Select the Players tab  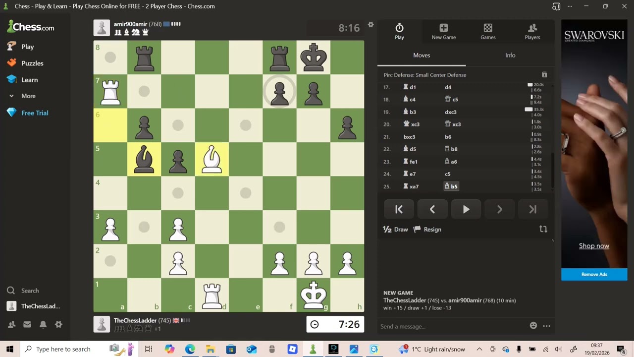tap(532, 31)
